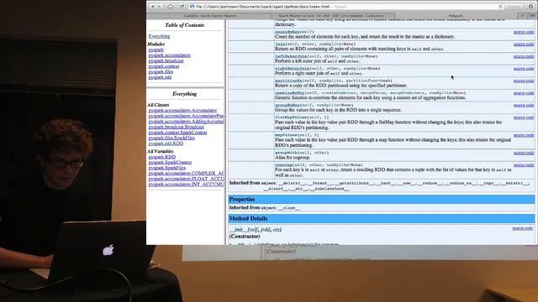Click the __init__(self, jrdd, ctx) heading

point(256,229)
